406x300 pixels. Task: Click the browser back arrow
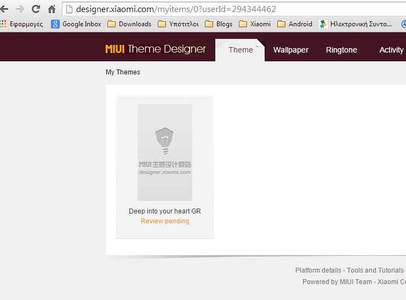tap(4, 9)
